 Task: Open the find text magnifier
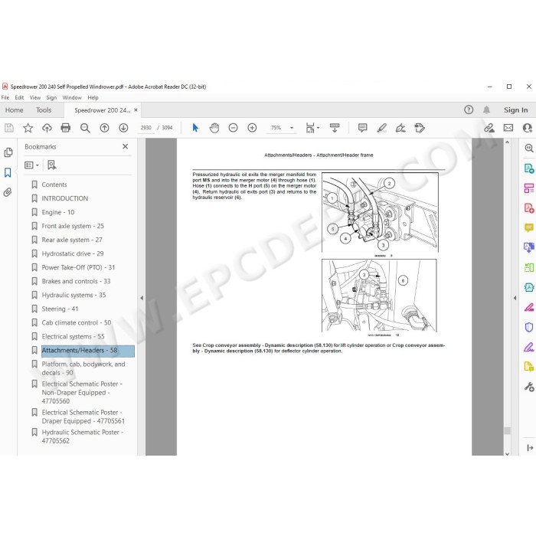pyautogui.click(x=85, y=128)
